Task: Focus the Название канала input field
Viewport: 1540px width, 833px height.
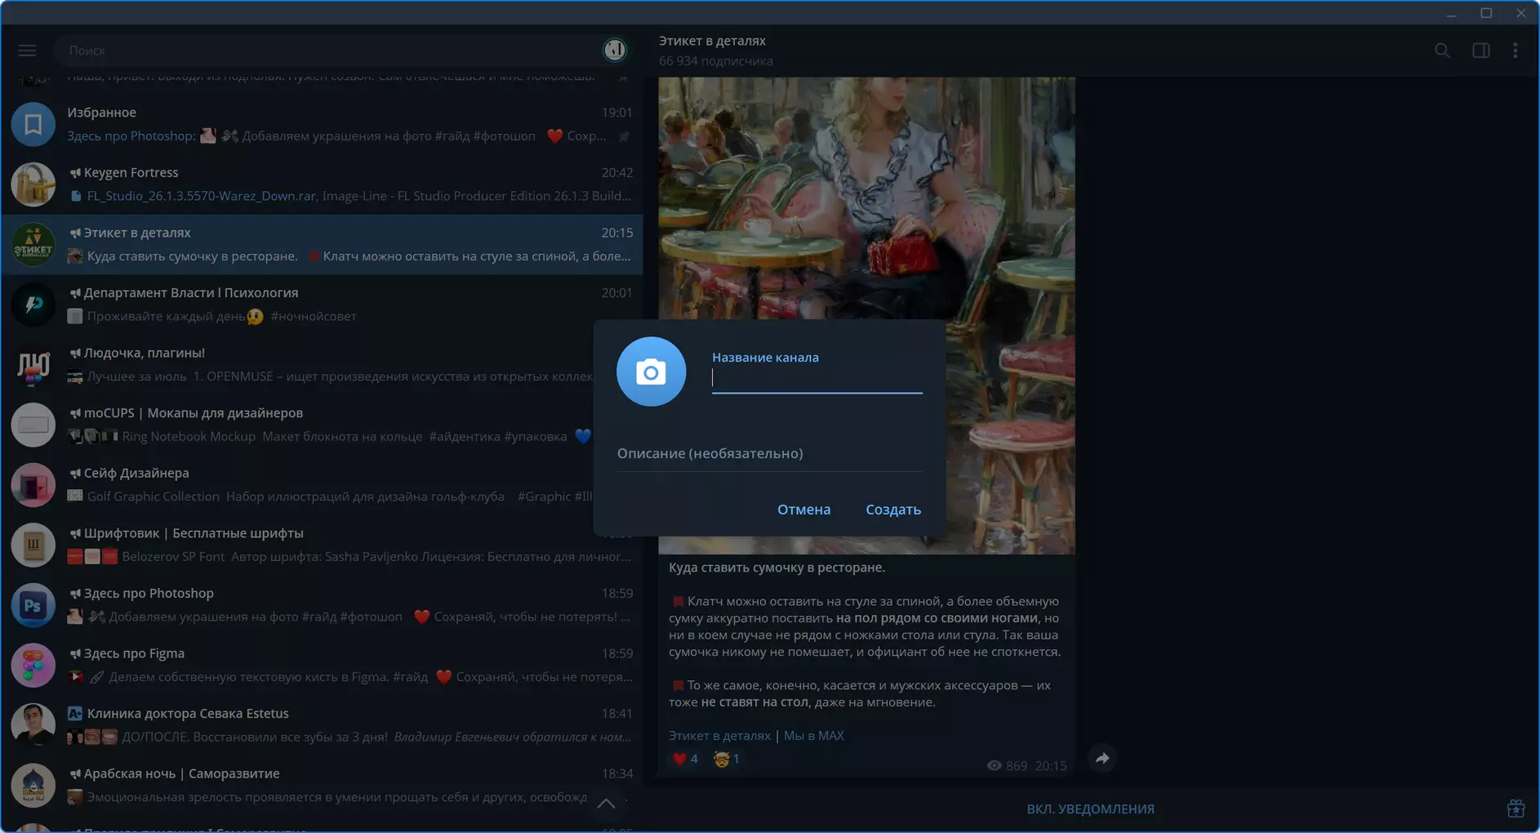Action: (817, 378)
